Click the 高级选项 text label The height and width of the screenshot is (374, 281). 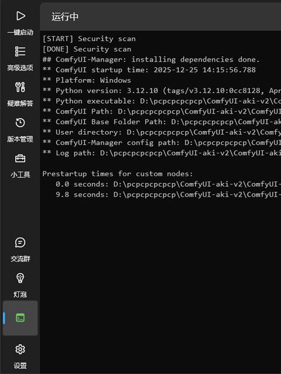pyautogui.click(x=20, y=68)
